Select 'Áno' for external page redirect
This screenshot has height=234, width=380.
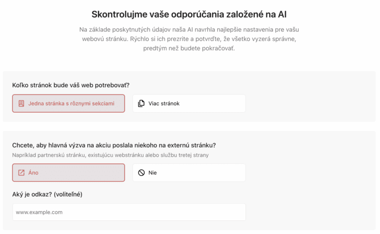pyautogui.click(x=68, y=173)
